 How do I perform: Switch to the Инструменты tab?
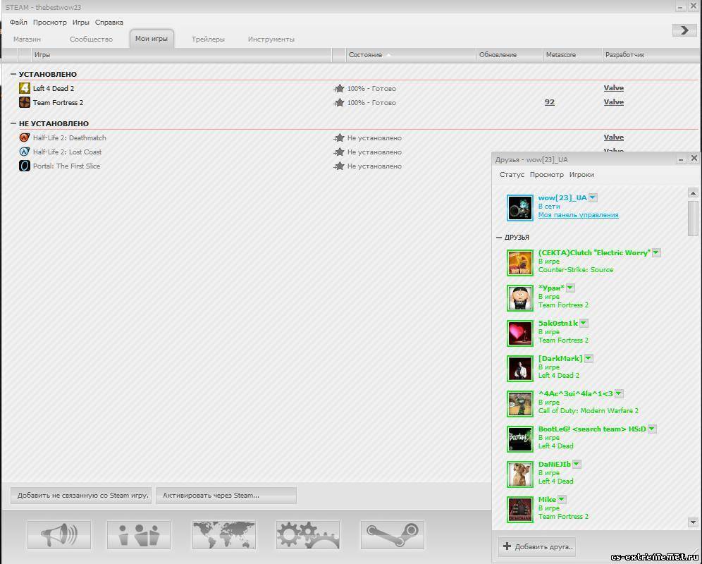[x=271, y=39]
